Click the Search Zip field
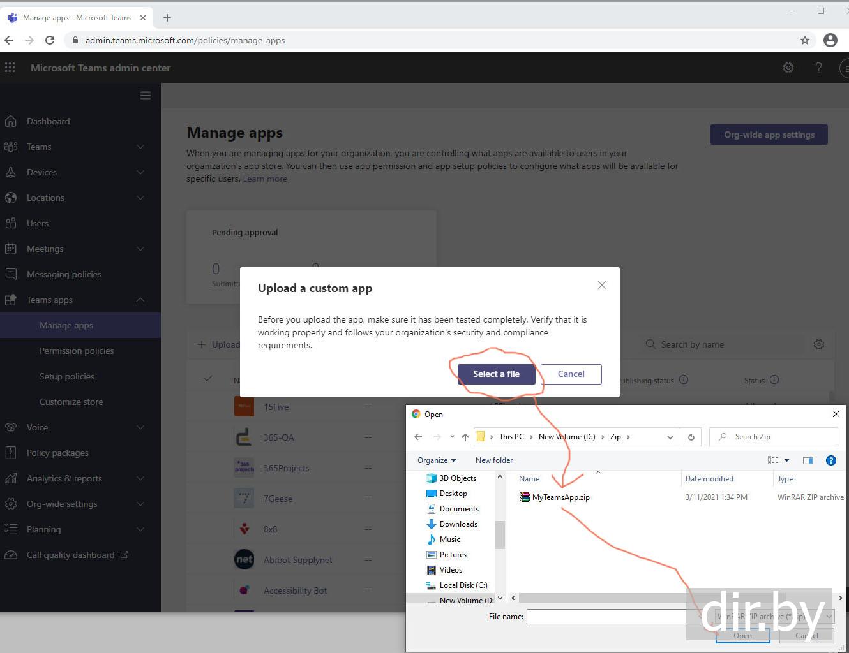Screen dimensions: 849x653 click(774, 437)
